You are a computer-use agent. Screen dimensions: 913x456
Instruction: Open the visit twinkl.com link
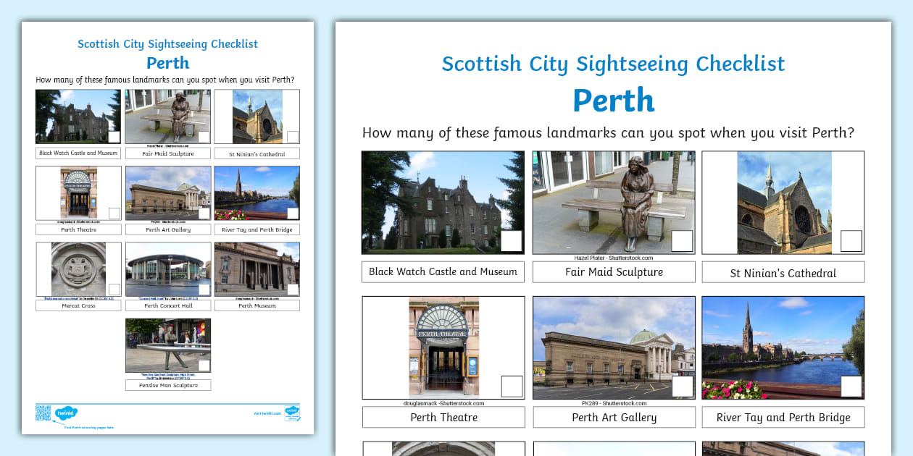tap(267, 413)
